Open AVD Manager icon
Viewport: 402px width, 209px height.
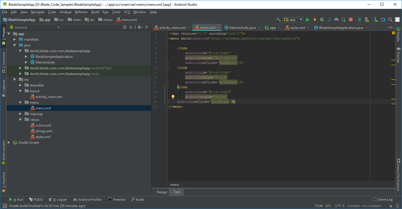[x=367, y=20]
